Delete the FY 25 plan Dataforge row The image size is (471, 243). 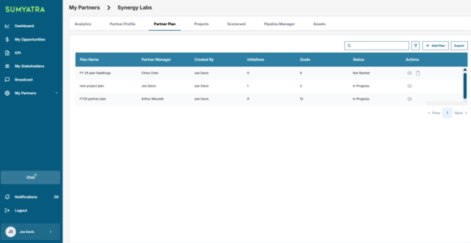tap(418, 73)
